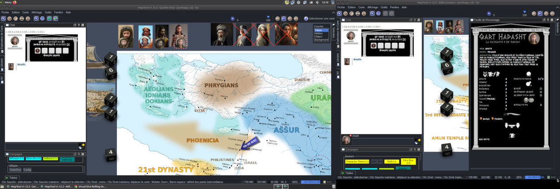The width and height of the screenshot is (560, 189).
Task: Open Librairie side tab in Gardien window
Action: pyautogui.click(x=2, y=63)
